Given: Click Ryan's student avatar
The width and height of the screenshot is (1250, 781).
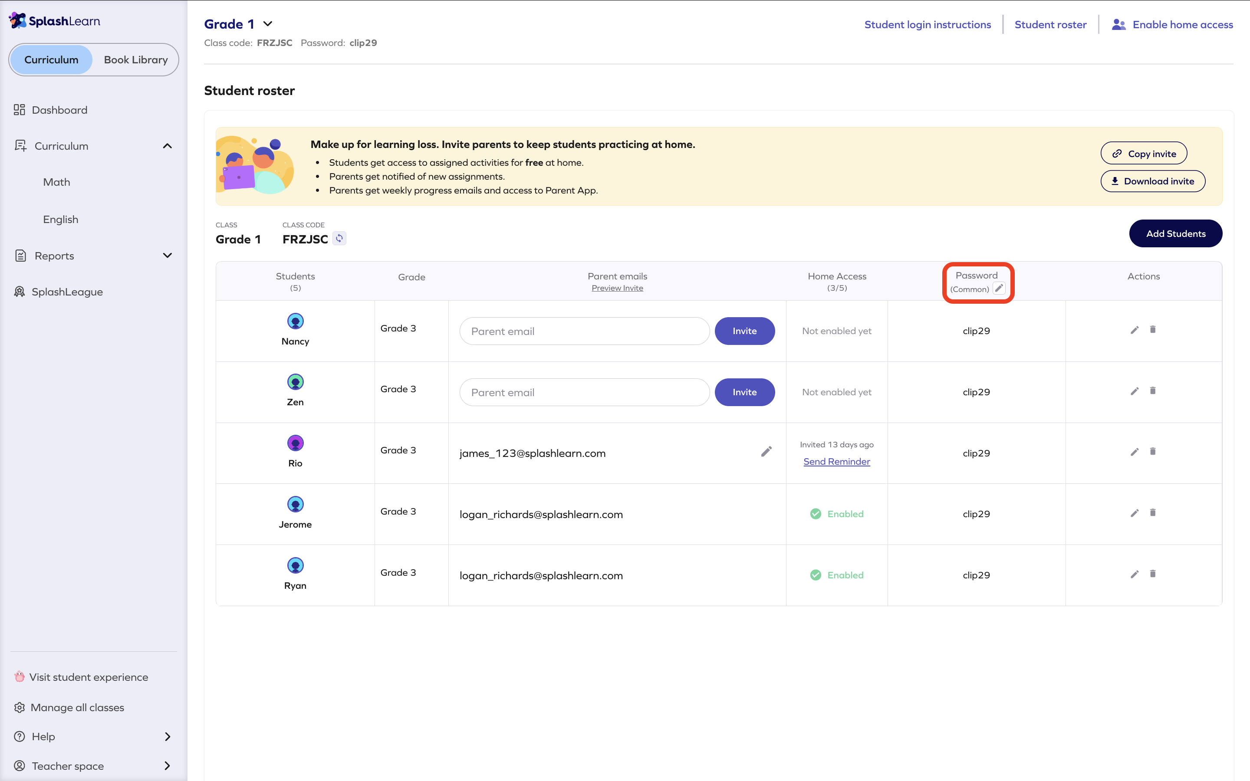Looking at the screenshot, I should click(296, 566).
